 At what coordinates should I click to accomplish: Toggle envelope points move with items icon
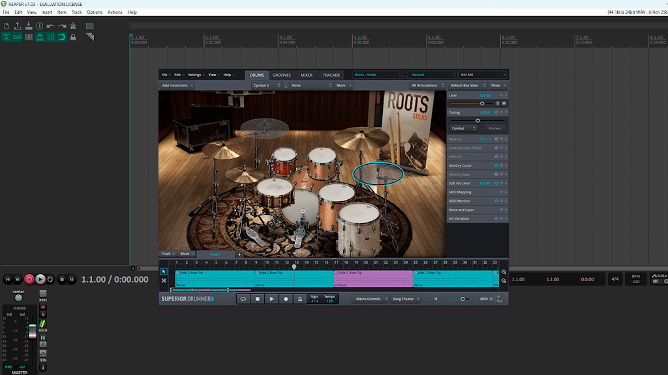point(40,37)
